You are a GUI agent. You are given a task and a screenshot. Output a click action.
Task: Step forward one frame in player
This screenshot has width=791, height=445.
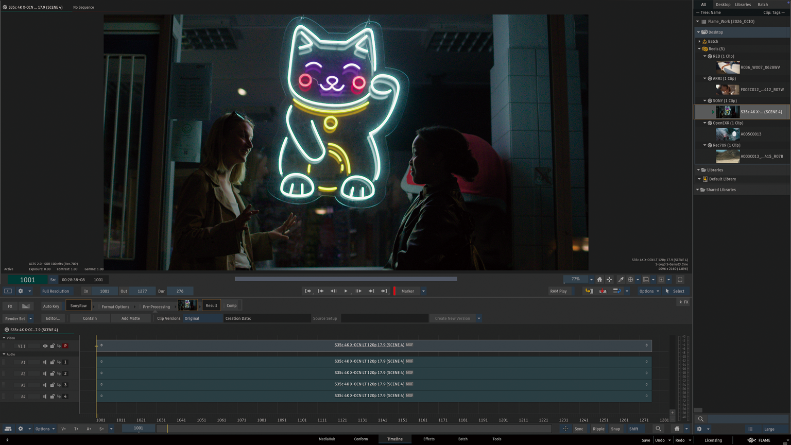358,291
